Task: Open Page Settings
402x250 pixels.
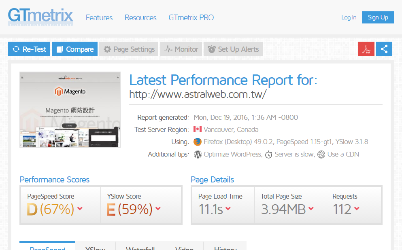Action: click(x=129, y=49)
